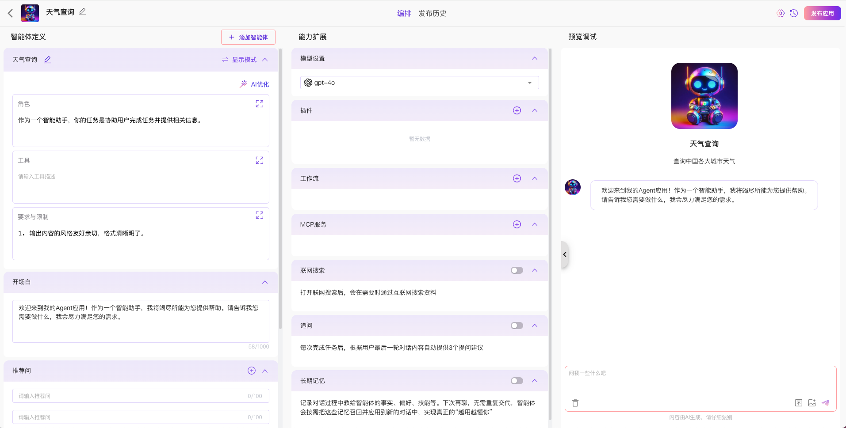Clear chat with the trash icon

(x=575, y=403)
